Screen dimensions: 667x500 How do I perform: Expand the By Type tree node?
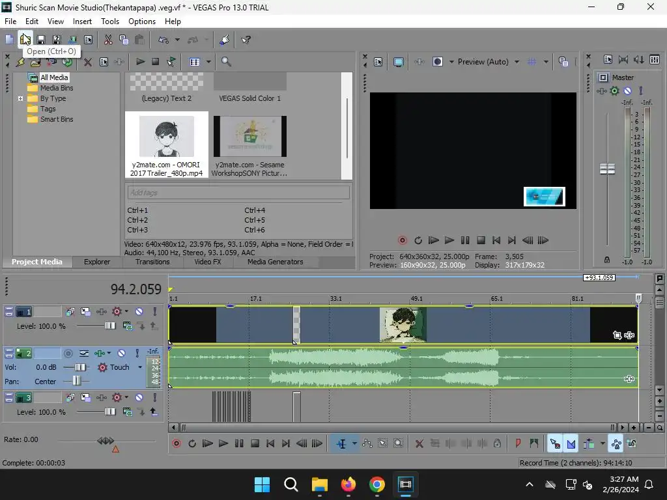[x=20, y=99]
